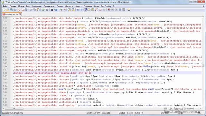The image size is (206, 116).
Task: Click "length : 119 077" status bar entry
Action: pyautogui.click(x=93, y=113)
